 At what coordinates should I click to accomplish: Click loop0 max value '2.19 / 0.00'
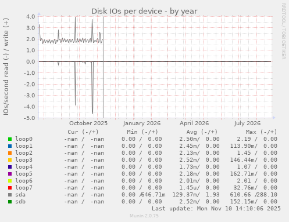pos(257,139)
